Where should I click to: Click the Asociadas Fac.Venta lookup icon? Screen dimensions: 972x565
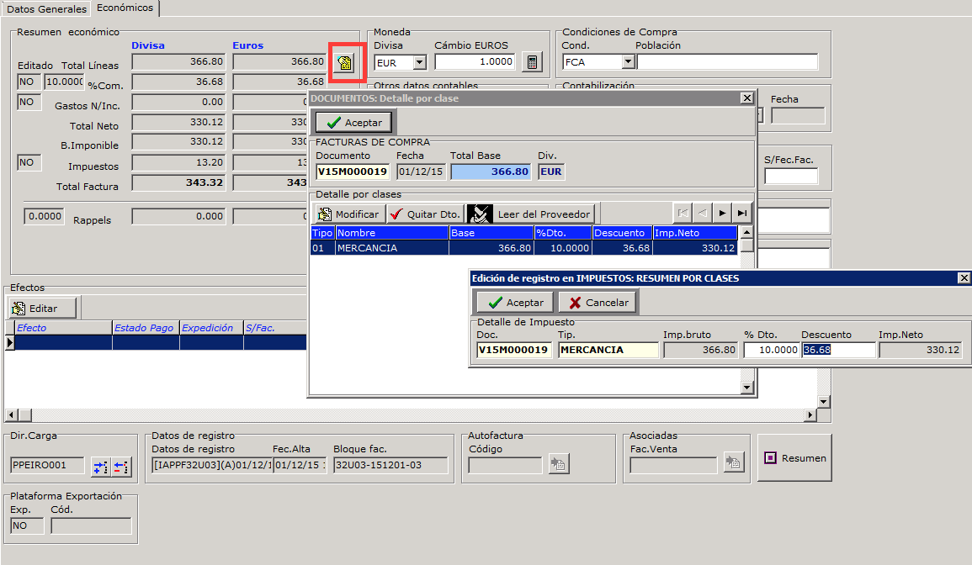[734, 462]
